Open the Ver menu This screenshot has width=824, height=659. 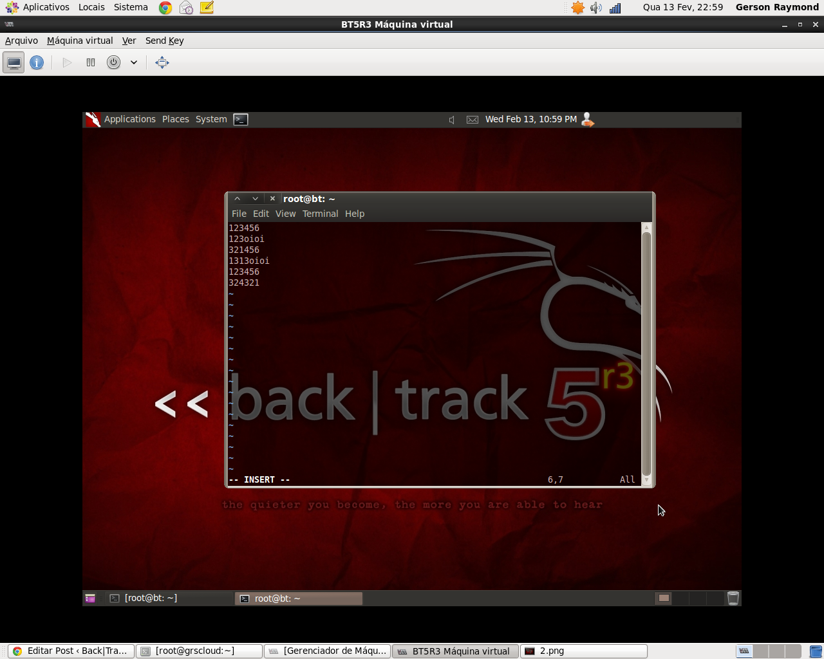[129, 41]
